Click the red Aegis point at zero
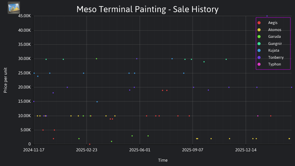This screenshot has width=295, height=166. coord(90,144)
